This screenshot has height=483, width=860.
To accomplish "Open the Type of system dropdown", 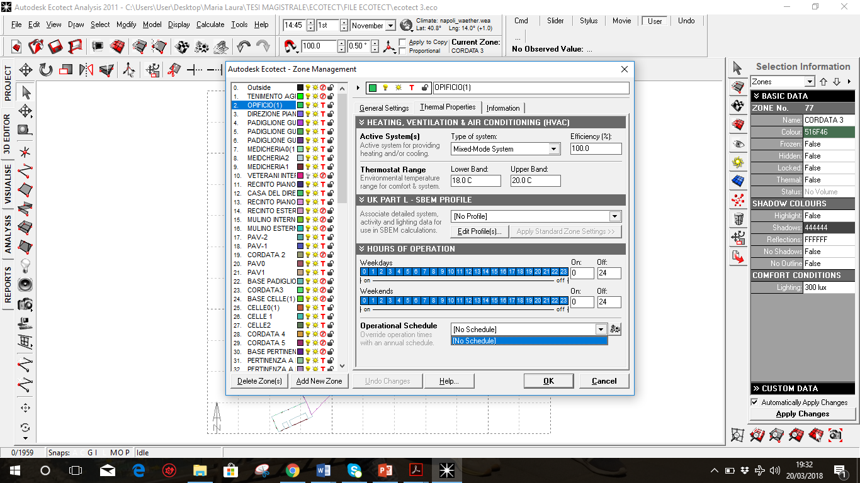I will click(554, 149).
